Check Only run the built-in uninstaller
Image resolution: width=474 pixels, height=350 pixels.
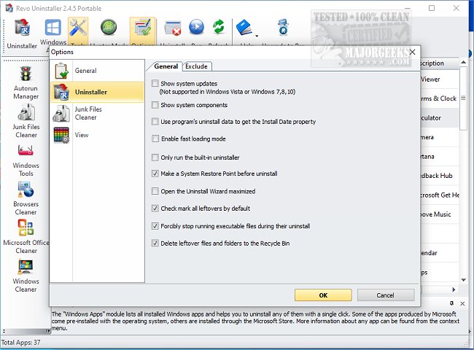(155, 157)
